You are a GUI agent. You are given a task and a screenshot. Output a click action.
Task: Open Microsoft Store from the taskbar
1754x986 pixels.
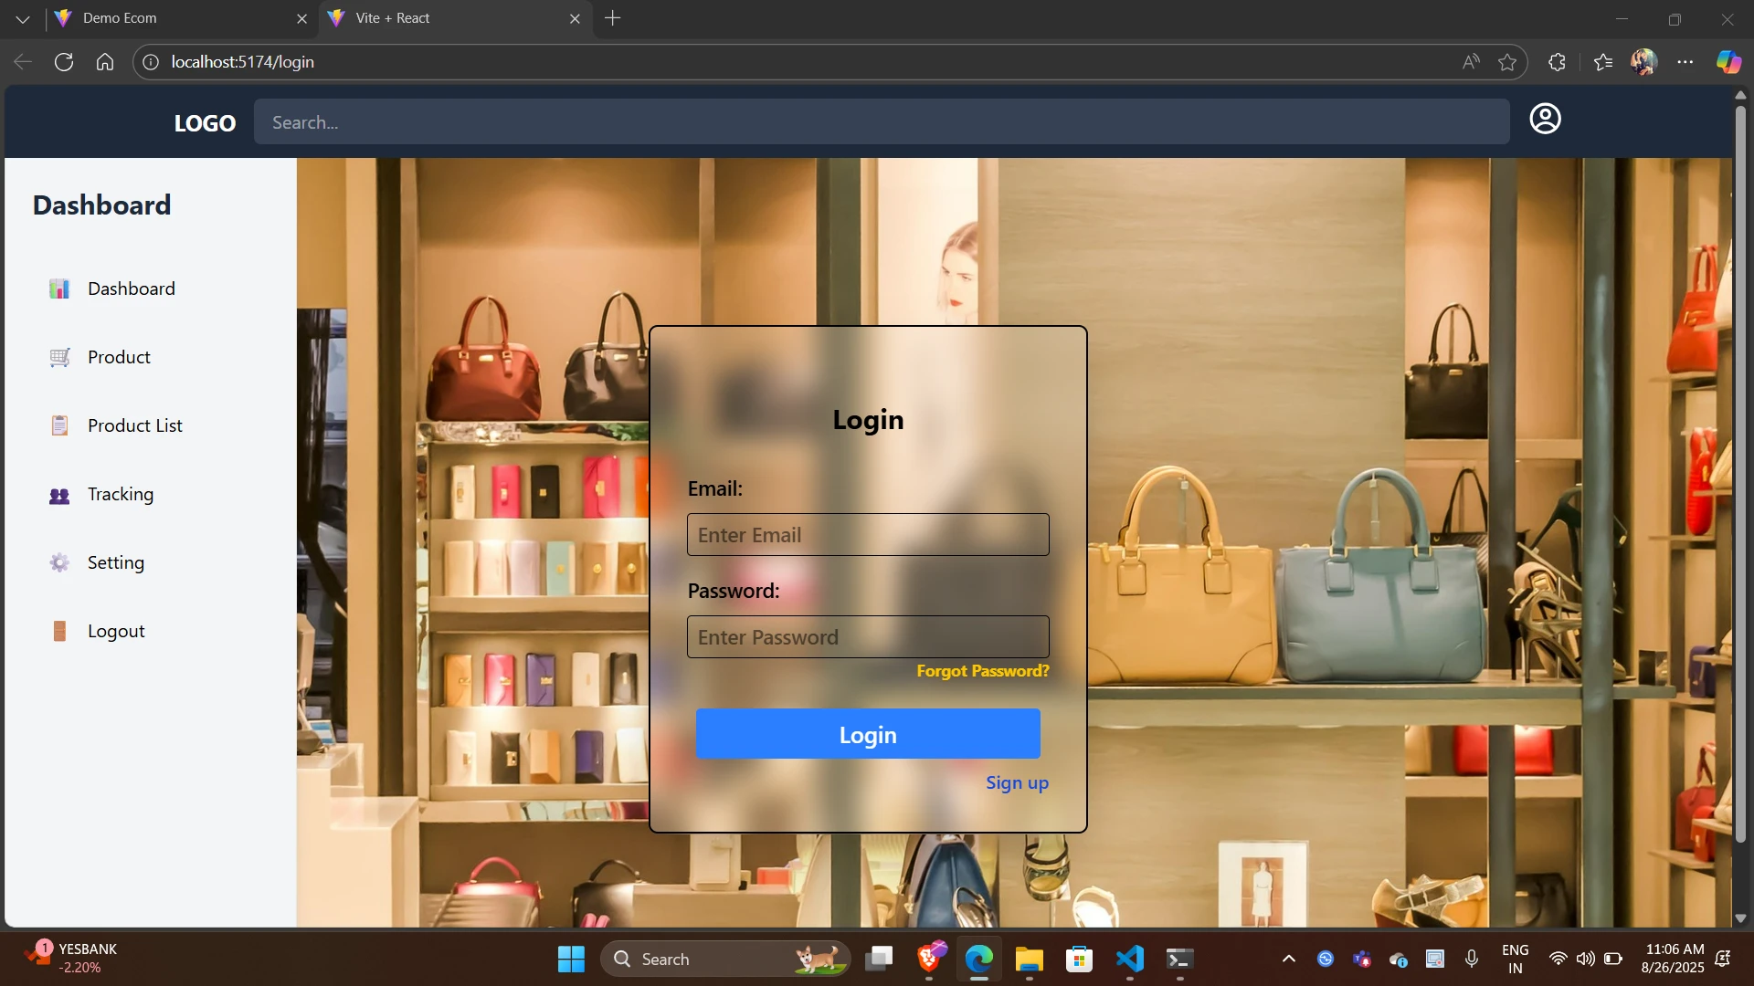coord(1079,959)
